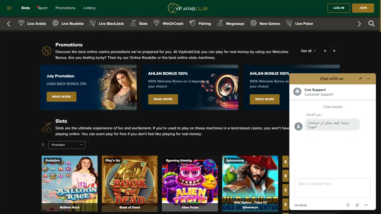Viewport: 381px width, 214px height.
Task: Click READ MORE on middle Ahlan Bonus card
Action: 163,99
